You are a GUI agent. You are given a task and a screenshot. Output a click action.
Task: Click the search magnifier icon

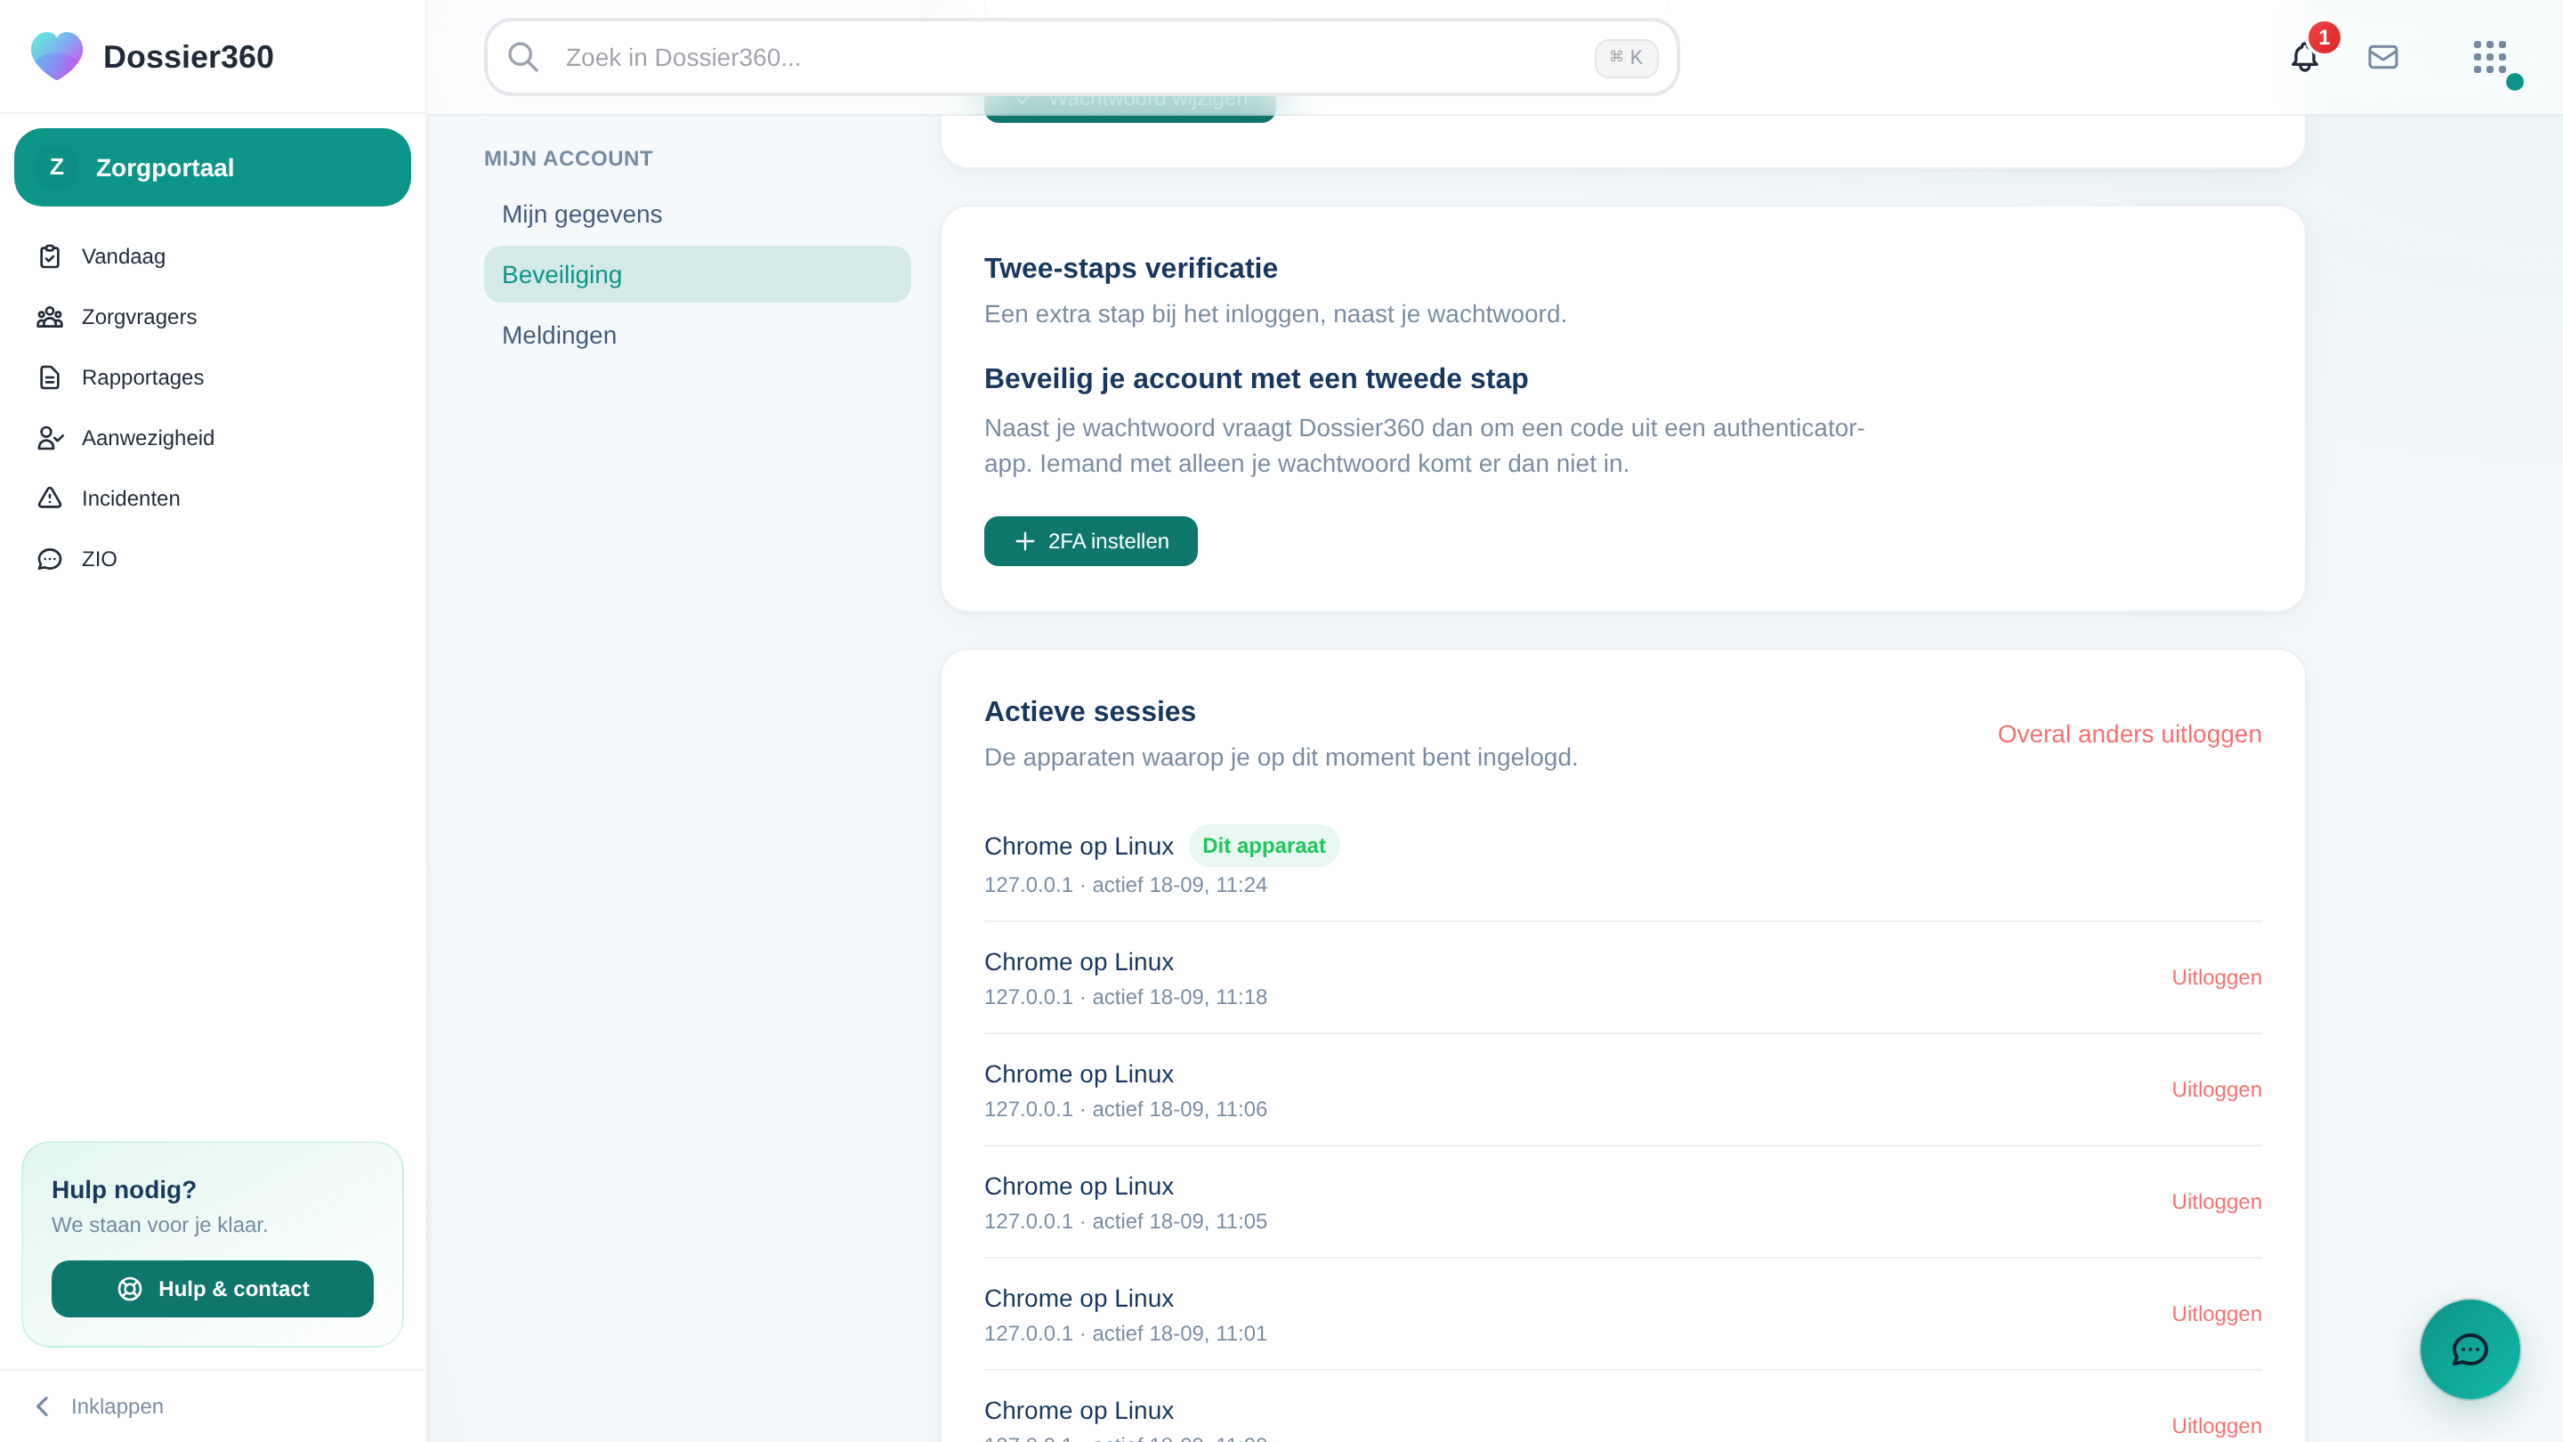522,57
